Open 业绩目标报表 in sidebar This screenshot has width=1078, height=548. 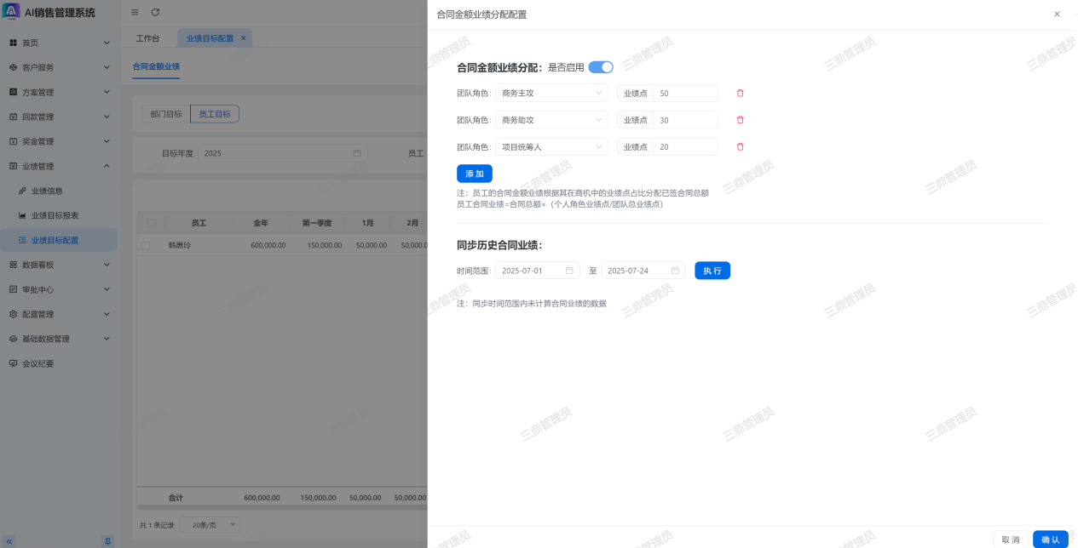tap(55, 215)
